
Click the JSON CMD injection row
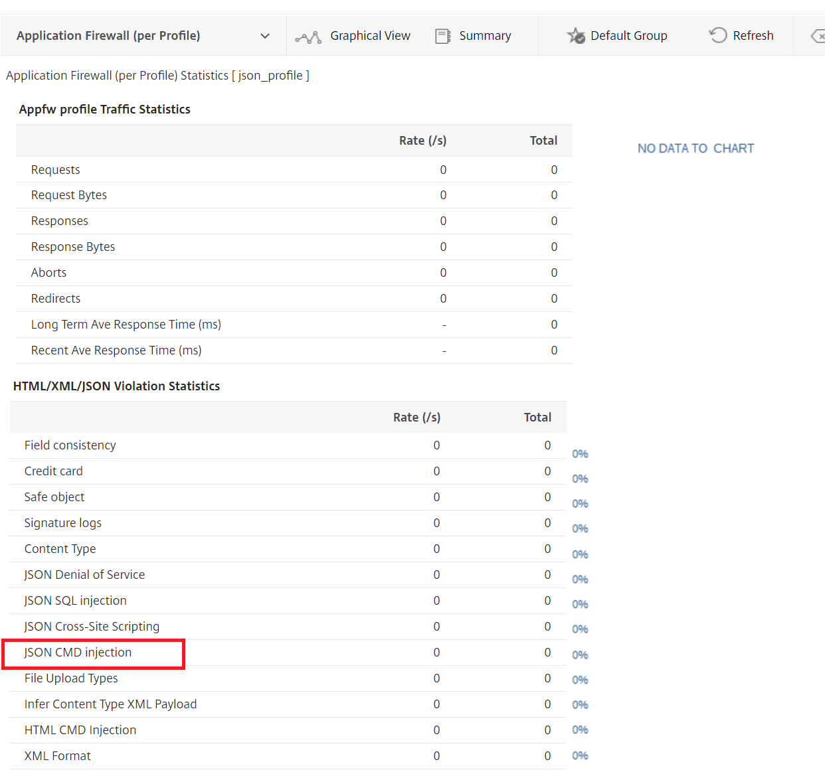pos(288,653)
